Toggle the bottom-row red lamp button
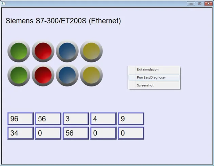The image size is (214, 166). (x=43, y=75)
